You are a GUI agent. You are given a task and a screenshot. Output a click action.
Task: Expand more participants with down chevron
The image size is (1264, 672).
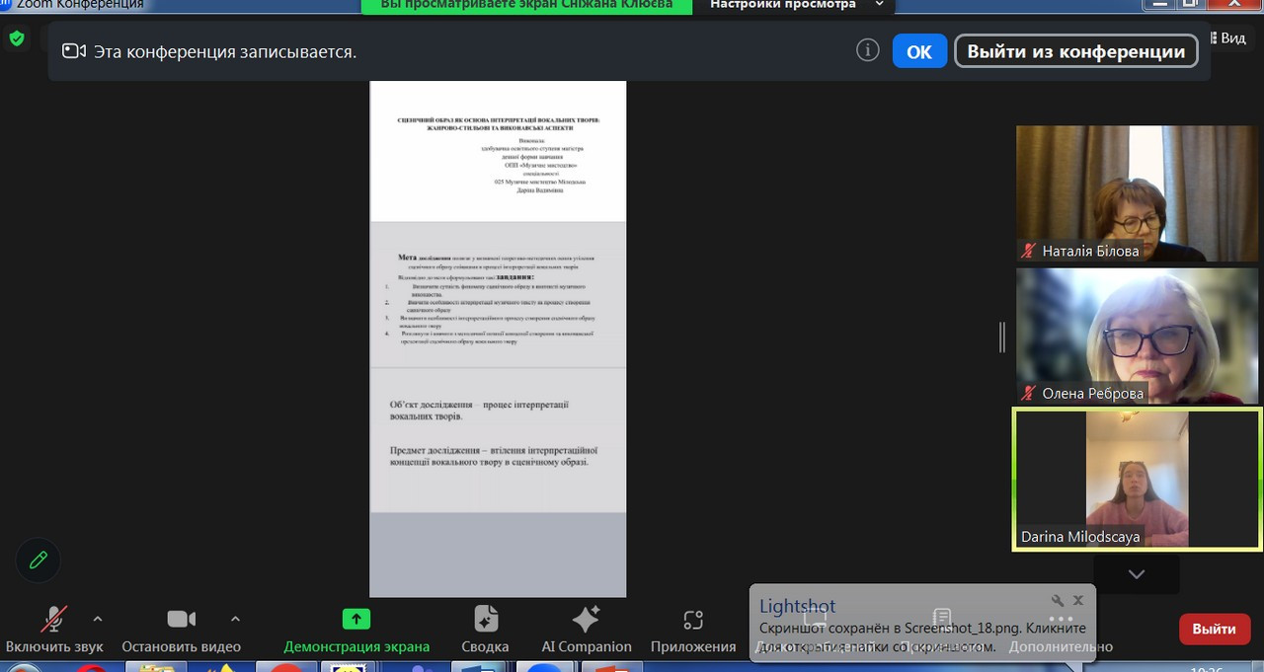(x=1136, y=573)
